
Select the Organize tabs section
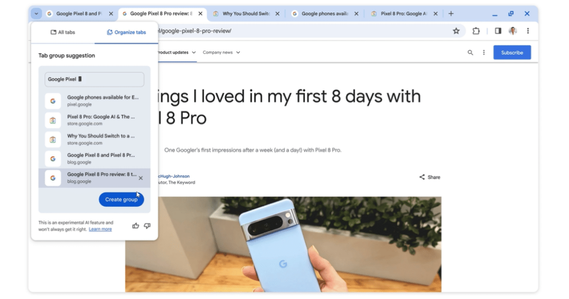pyautogui.click(x=126, y=32)
